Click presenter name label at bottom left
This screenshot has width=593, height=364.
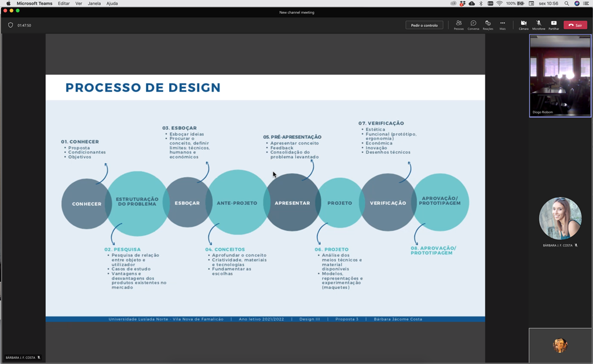pos(20,357)
